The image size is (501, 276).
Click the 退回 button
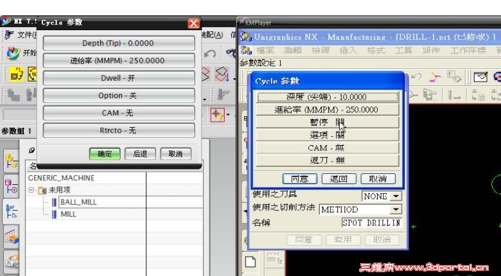[x=339, y=179]
